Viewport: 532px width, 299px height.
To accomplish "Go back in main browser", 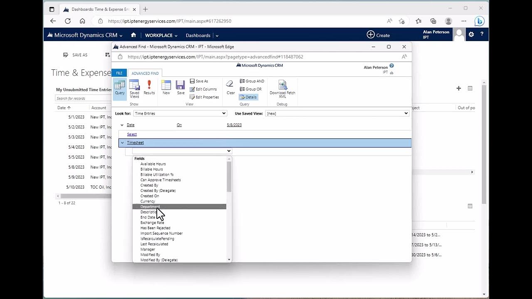I will tap(53, 21).
